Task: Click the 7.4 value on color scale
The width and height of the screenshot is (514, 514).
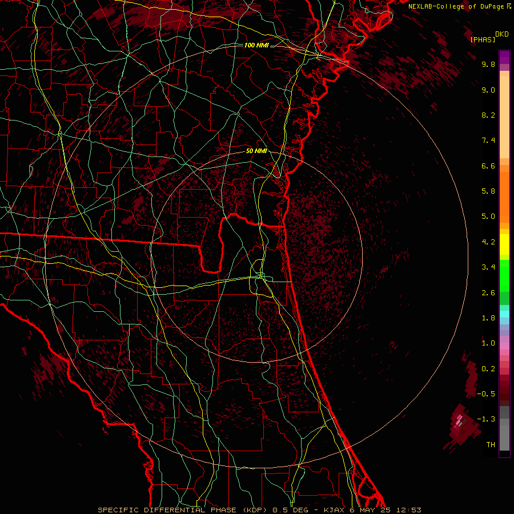Action: point(488,140)
